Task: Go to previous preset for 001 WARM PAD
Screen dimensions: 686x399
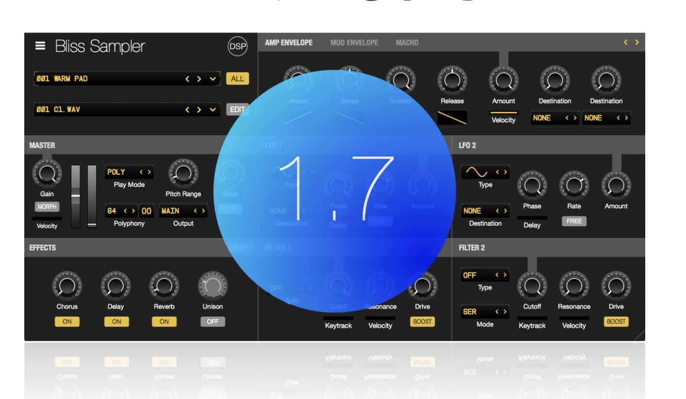Action: (187, 79)
